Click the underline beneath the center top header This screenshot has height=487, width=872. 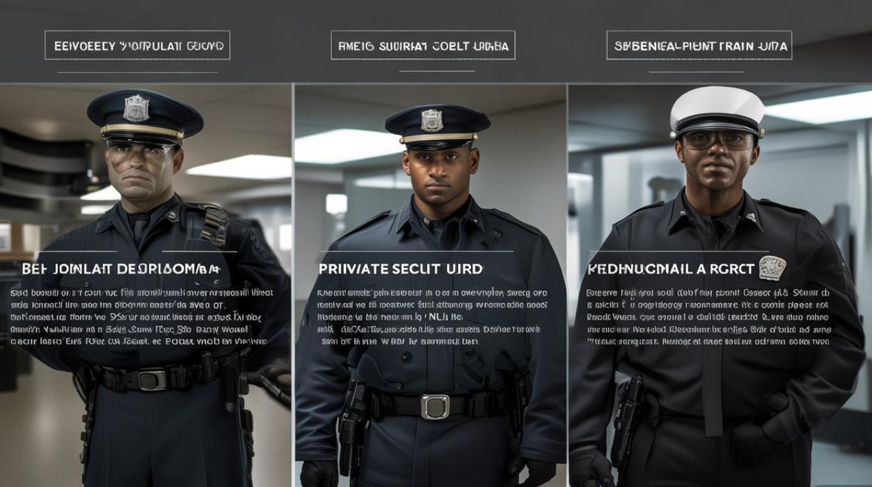(437, 71)
